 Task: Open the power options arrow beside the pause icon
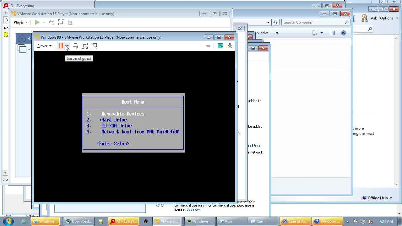(x=67, y=46)
